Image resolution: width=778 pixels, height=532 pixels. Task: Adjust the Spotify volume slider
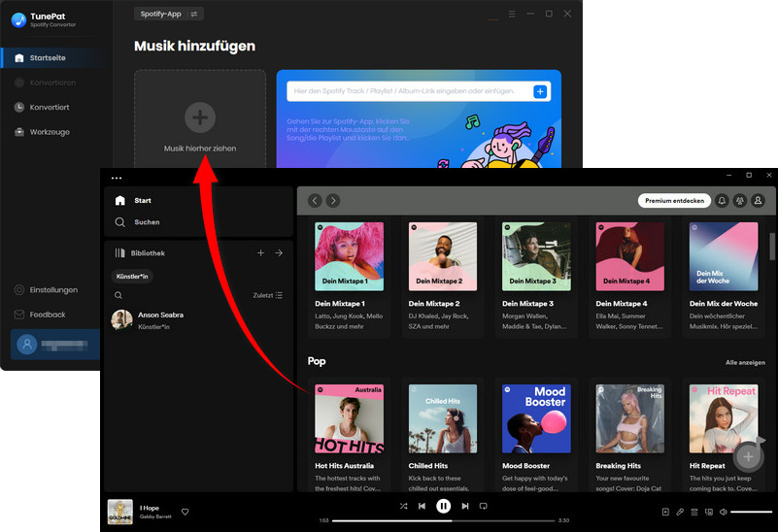[x=751, y=512]
